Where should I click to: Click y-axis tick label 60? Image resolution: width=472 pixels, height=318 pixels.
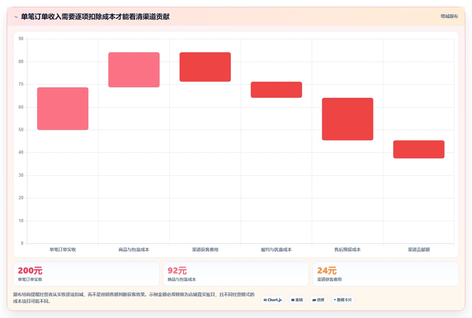tap(21, 107)
